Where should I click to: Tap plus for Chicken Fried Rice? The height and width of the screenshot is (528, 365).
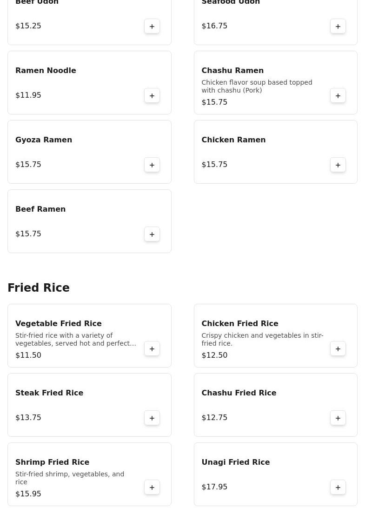(x=338, y=349)
